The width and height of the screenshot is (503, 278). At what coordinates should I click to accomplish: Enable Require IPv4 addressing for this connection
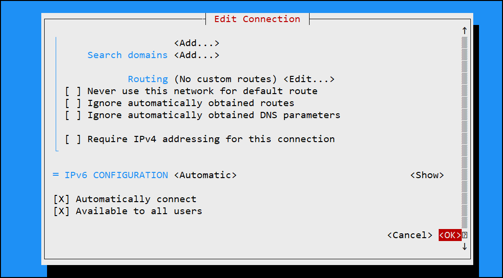pos(200,139)
